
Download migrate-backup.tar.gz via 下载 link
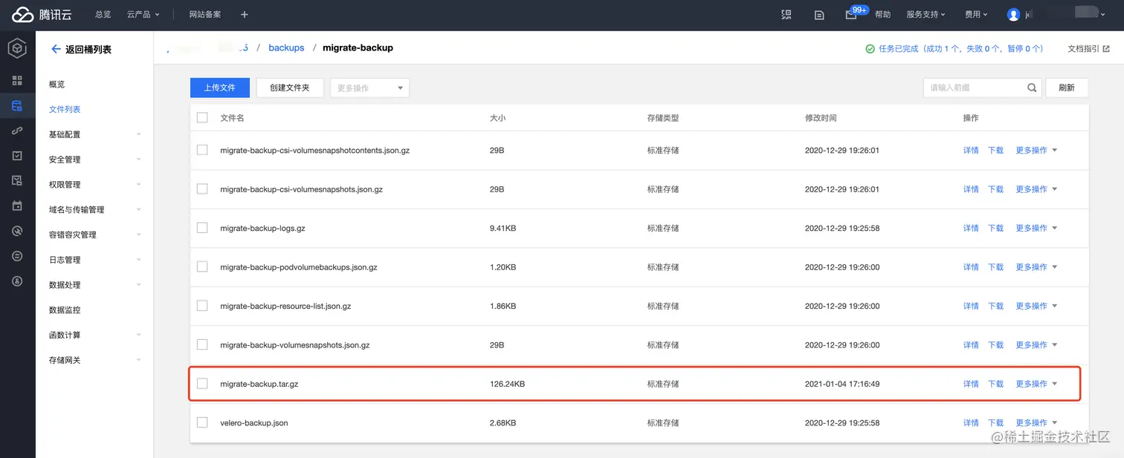[995, 384]
